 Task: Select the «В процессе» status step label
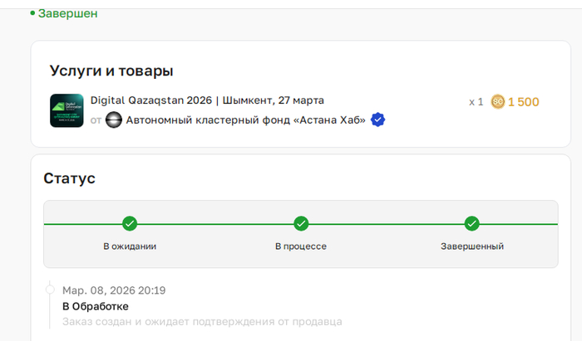[301, 246]
